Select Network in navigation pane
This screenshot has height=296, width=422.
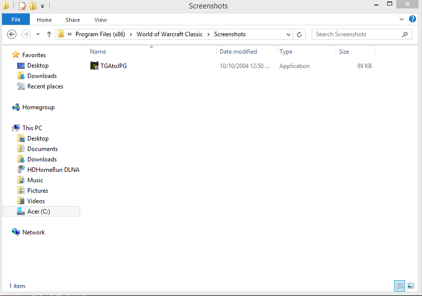click(x=34, y=232)
